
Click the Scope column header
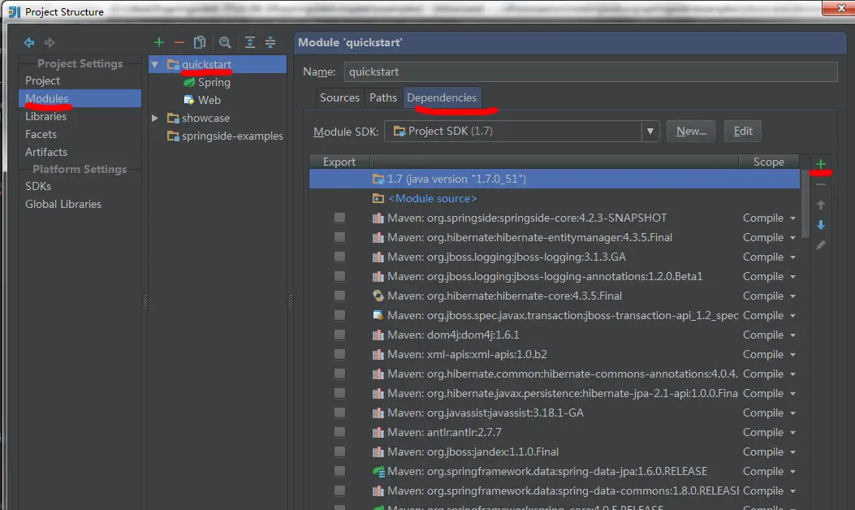point(769,162)
